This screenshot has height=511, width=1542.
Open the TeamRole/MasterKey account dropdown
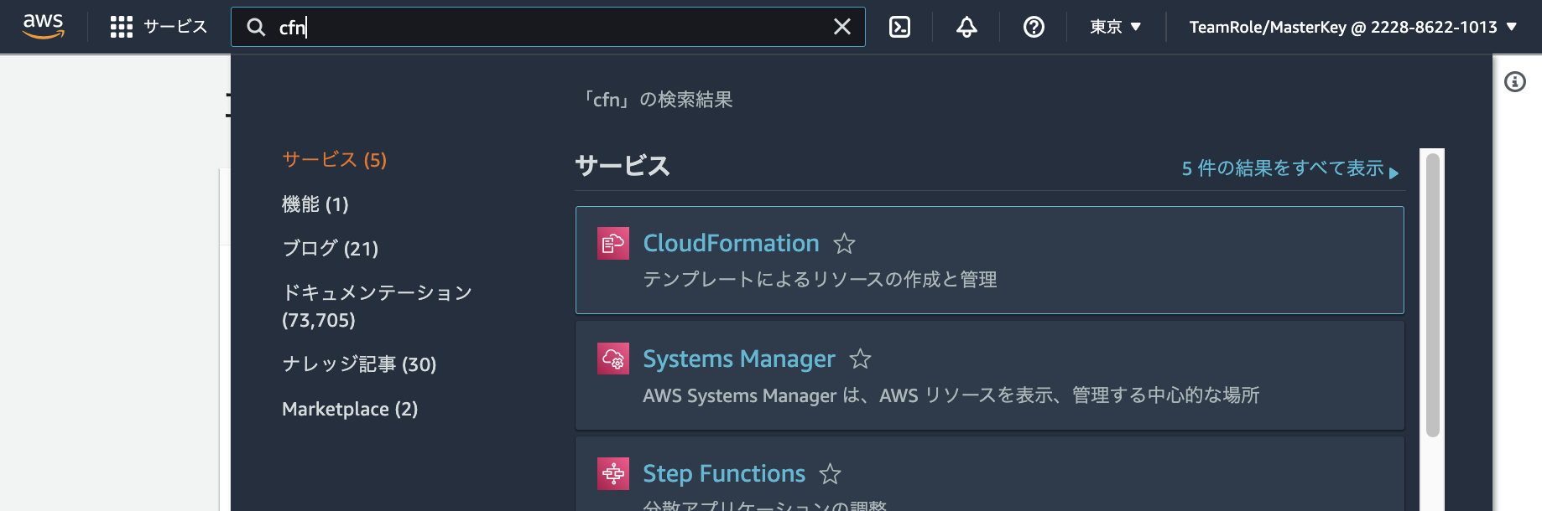[1352, 27]
